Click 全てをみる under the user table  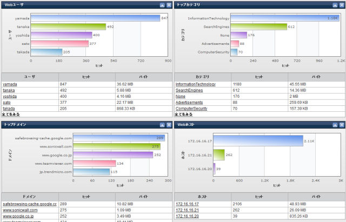click(11, 114)
